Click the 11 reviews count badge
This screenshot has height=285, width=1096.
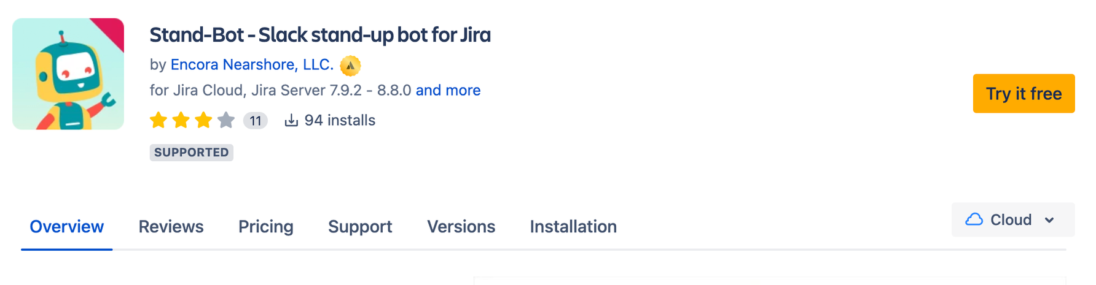coord(256,121)
